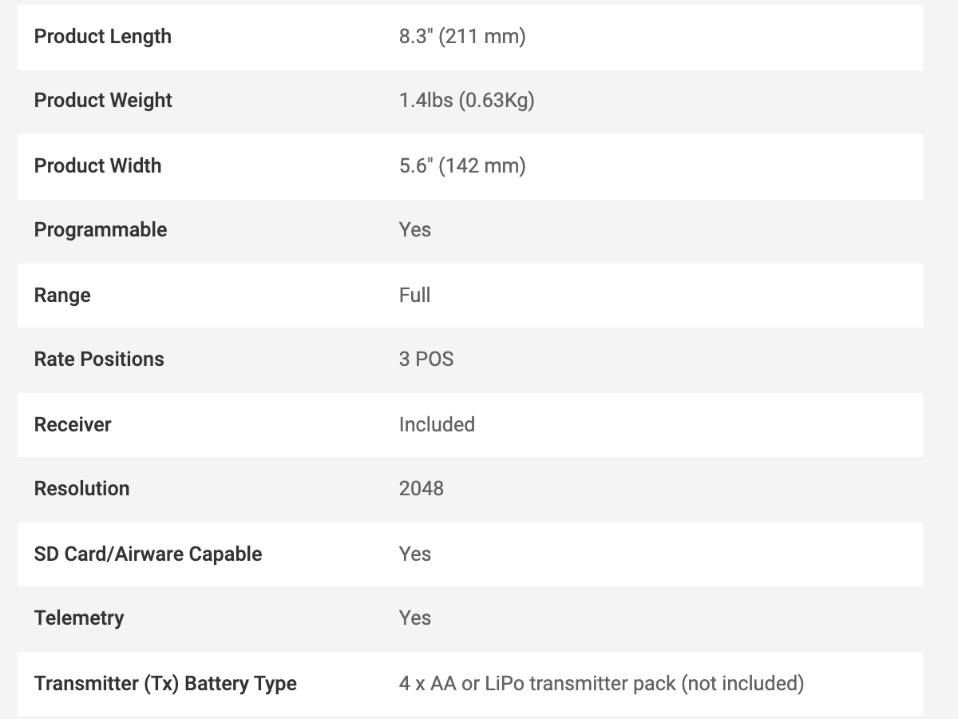Image resolution: width=958 pixels, height=719 pixels.
Task: Click the Transmitter (Tx) Battery Type label
Action: [x=165, y=684]
